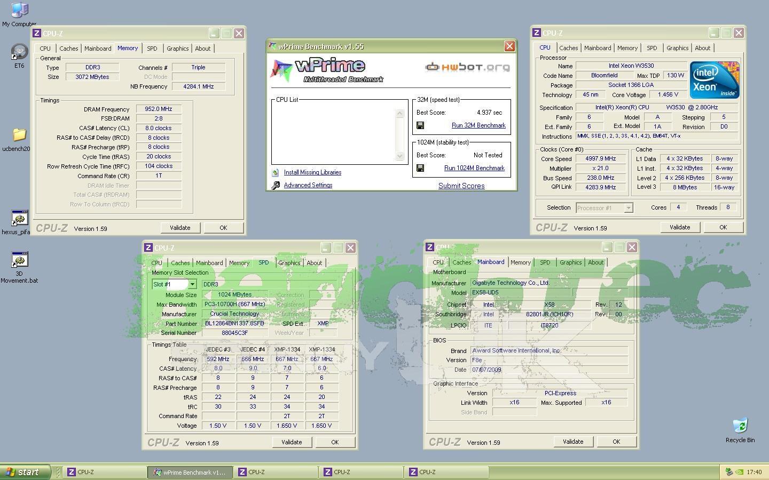
Task: Click Part Number BL12864BN1337.8SFB field
Action: click(235, 323)
